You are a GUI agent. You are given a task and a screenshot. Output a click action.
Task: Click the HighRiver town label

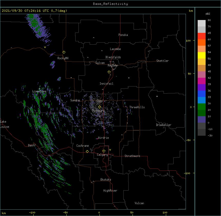coord(110,191)
